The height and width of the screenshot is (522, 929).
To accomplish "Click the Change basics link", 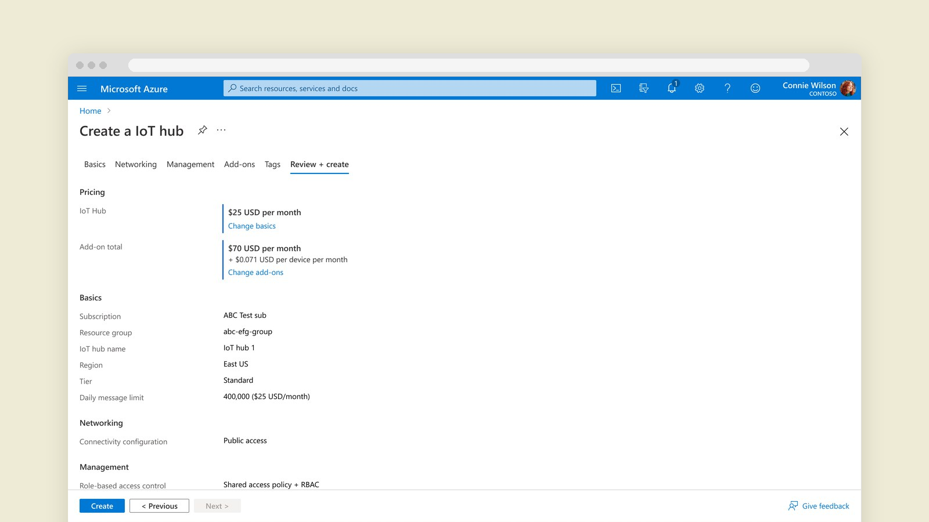I will (x=252, y=226).
